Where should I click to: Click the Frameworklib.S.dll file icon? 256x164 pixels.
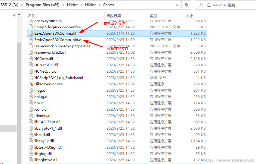(30, 52)
